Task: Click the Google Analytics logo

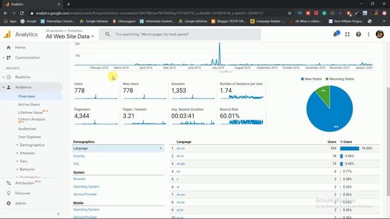Action: 7,35
